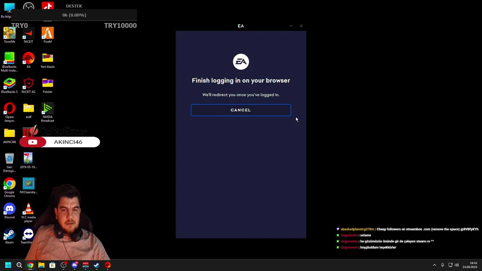The height and width of the screenshot is (271, 482).
Task: Select the BlueStacks Multi-Instance desktop icon
Action: (9, 62)
